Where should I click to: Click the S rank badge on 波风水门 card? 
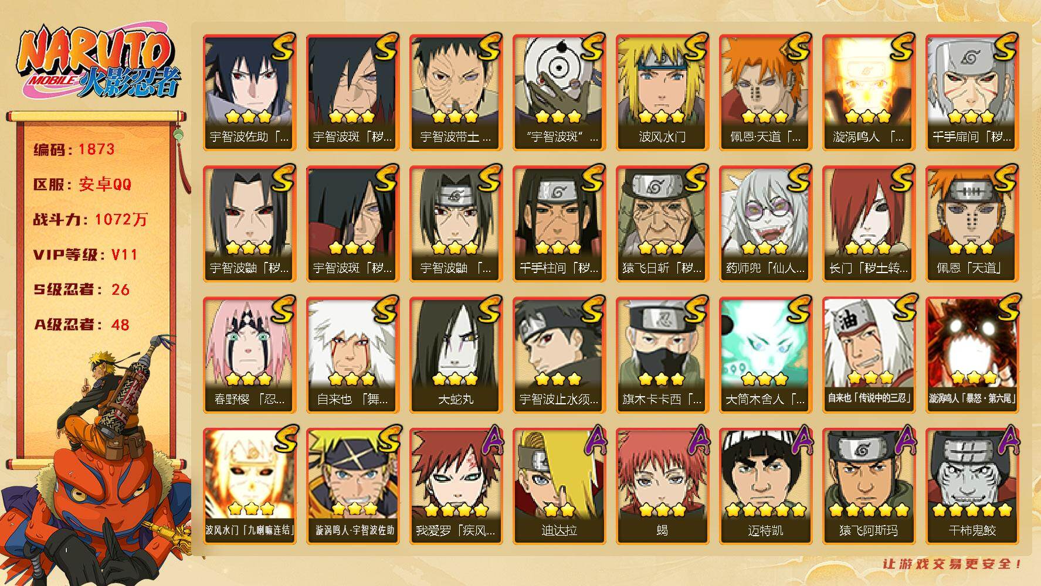pos(694,47)
